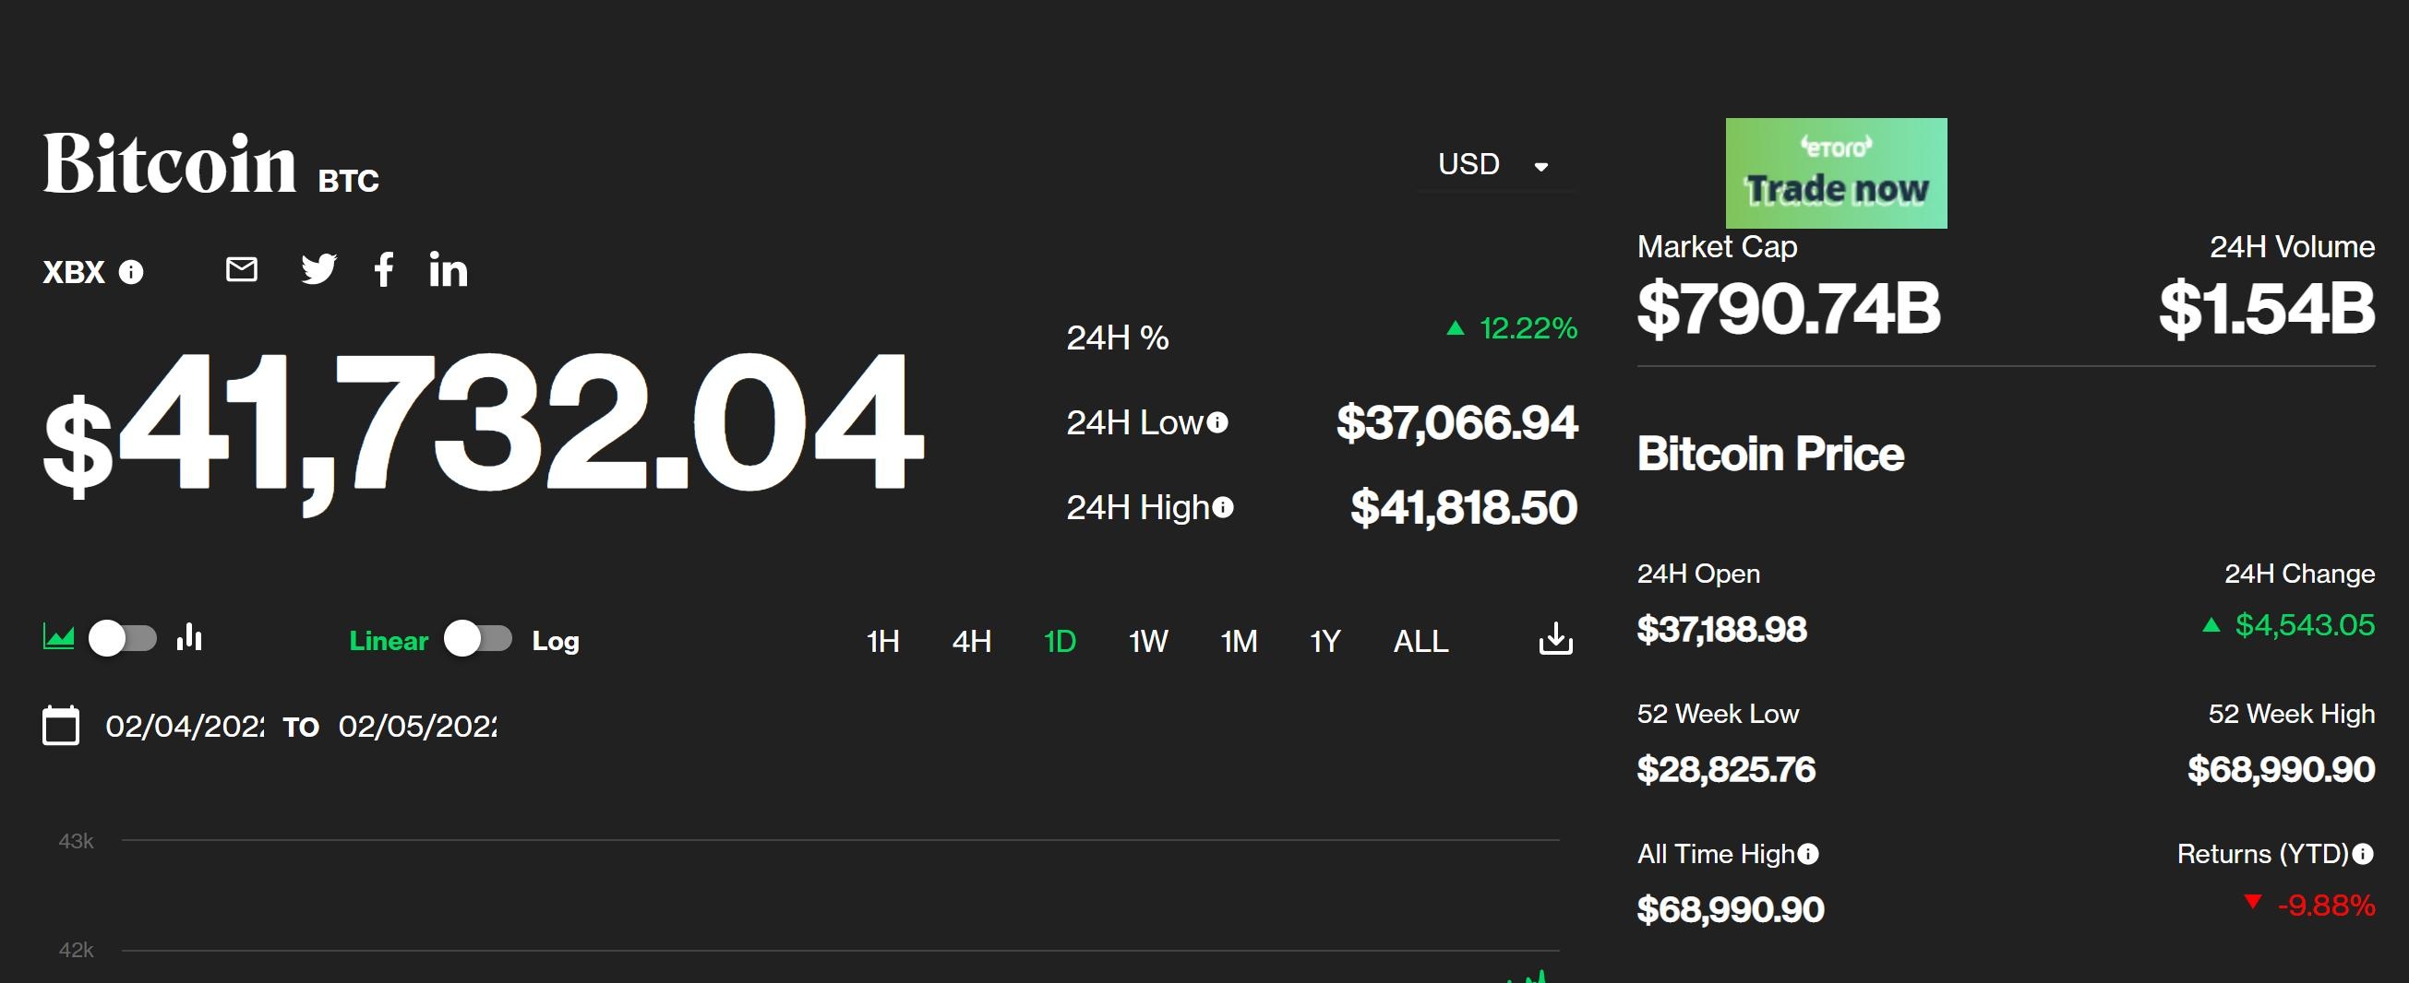Switch to the 1W timeframe tab
The image size is (2409, 983).
click(x=1145, y=641)
